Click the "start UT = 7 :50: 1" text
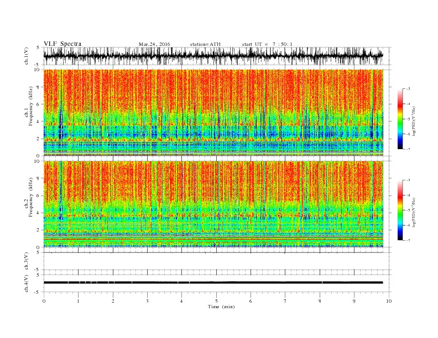This screenshot has height=338, width=438. 267,44
